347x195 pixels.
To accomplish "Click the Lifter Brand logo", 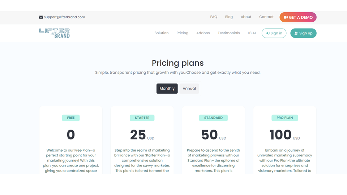I will pyautogui.click(x=55, y=33).
